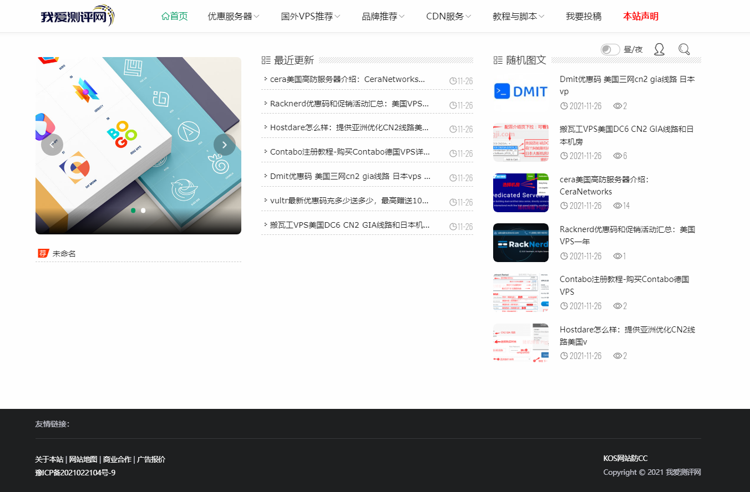Open cera美国高防服务器介绍 title in 随机图文
The width and height of the screenshot is (750, 492).
604,186
